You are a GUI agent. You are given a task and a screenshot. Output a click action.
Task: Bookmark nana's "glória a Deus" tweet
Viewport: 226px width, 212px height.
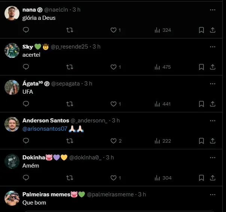201,30
